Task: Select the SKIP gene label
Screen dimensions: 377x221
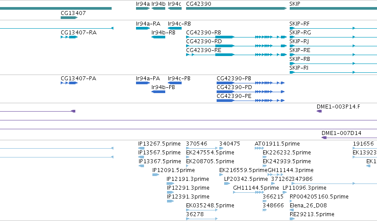Action: pos(295,4)
